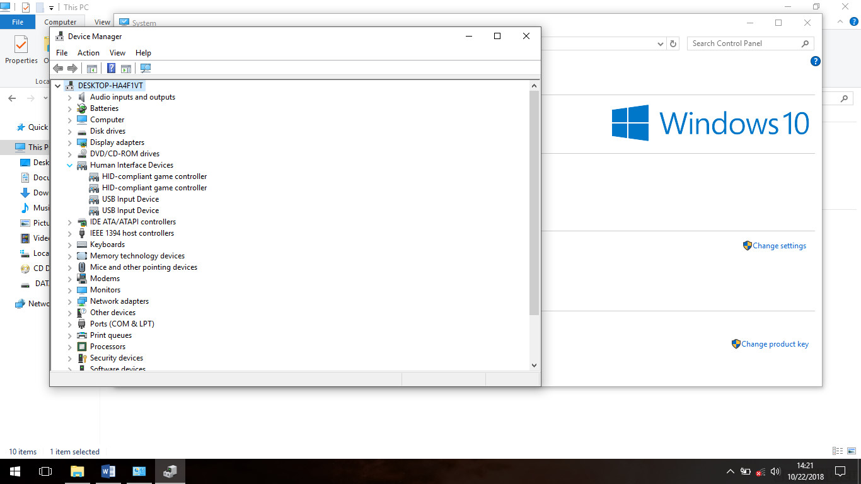Click Scan for hardware changes toolbar icon
The height and width of the screenshot is (484, 861).
(146, 68)
